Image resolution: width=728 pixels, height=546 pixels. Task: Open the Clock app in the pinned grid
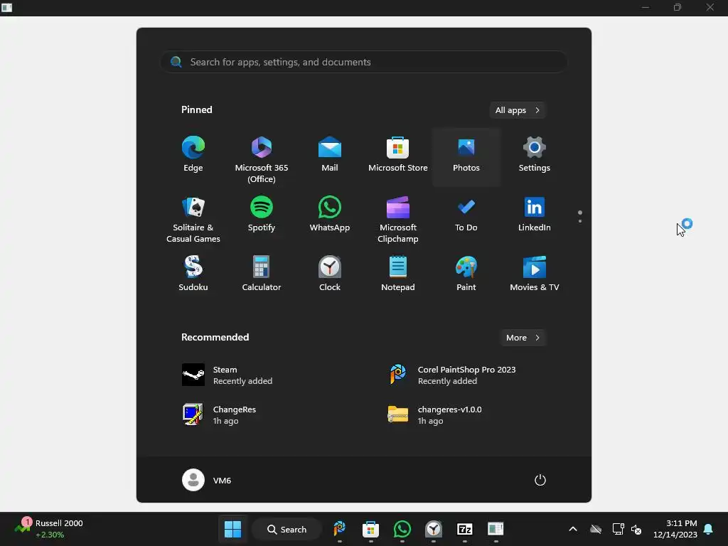tap(330, 274)
